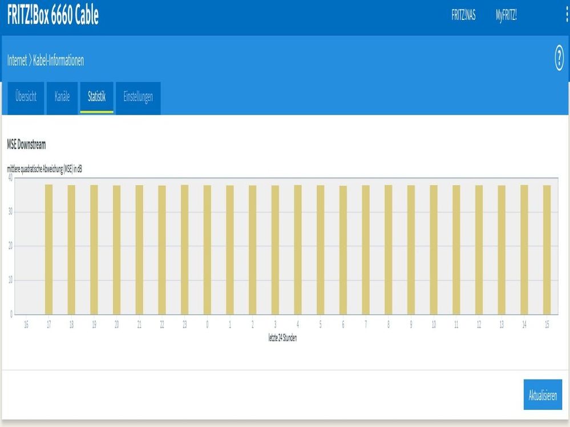Open the help question mark icon
570x427 pixels.
coord(559,58)
